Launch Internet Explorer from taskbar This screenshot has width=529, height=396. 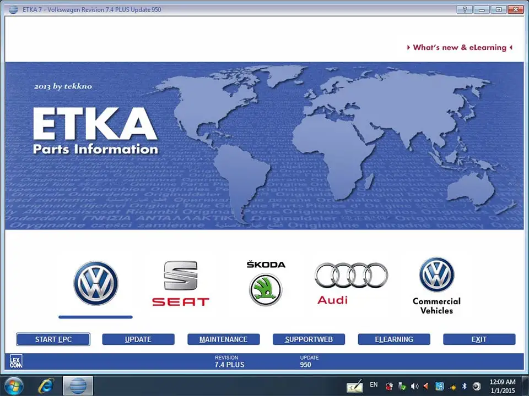pyautogui.click(x=46, y=386)
